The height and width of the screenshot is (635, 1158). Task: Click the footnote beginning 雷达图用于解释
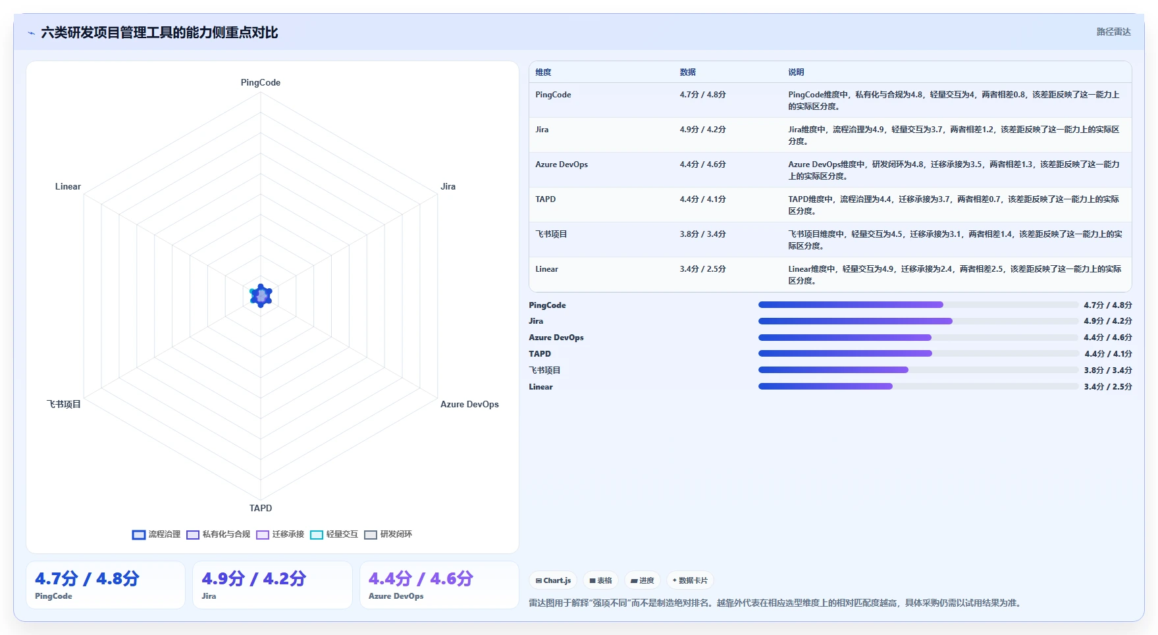777,603
